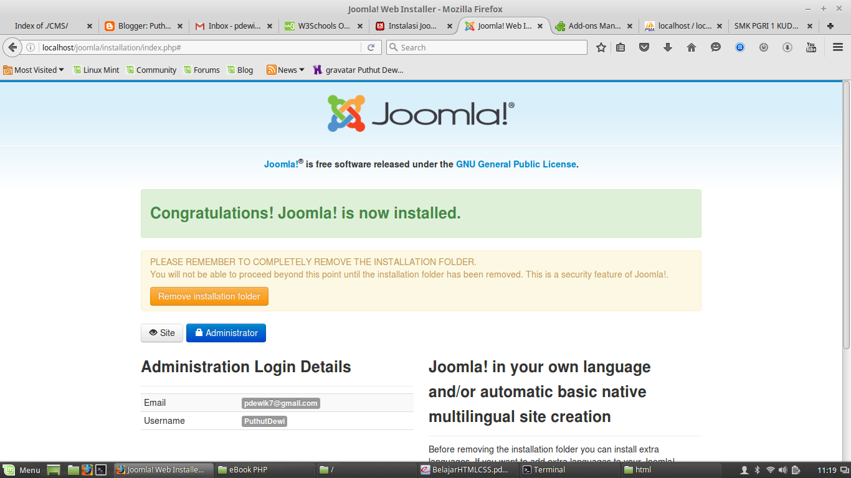
Task: Open the News bookmarks folder dropdown
Action: click(285, 70)
